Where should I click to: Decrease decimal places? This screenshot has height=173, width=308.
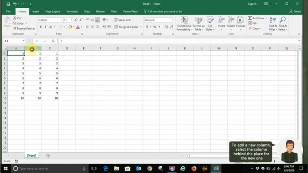171,27
